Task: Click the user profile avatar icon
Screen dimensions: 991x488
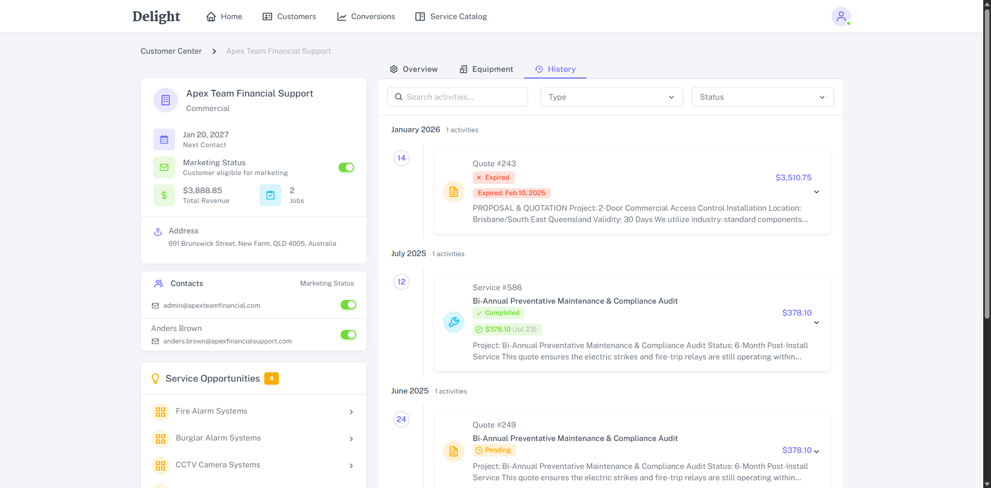Action: [x=841, y=17]
